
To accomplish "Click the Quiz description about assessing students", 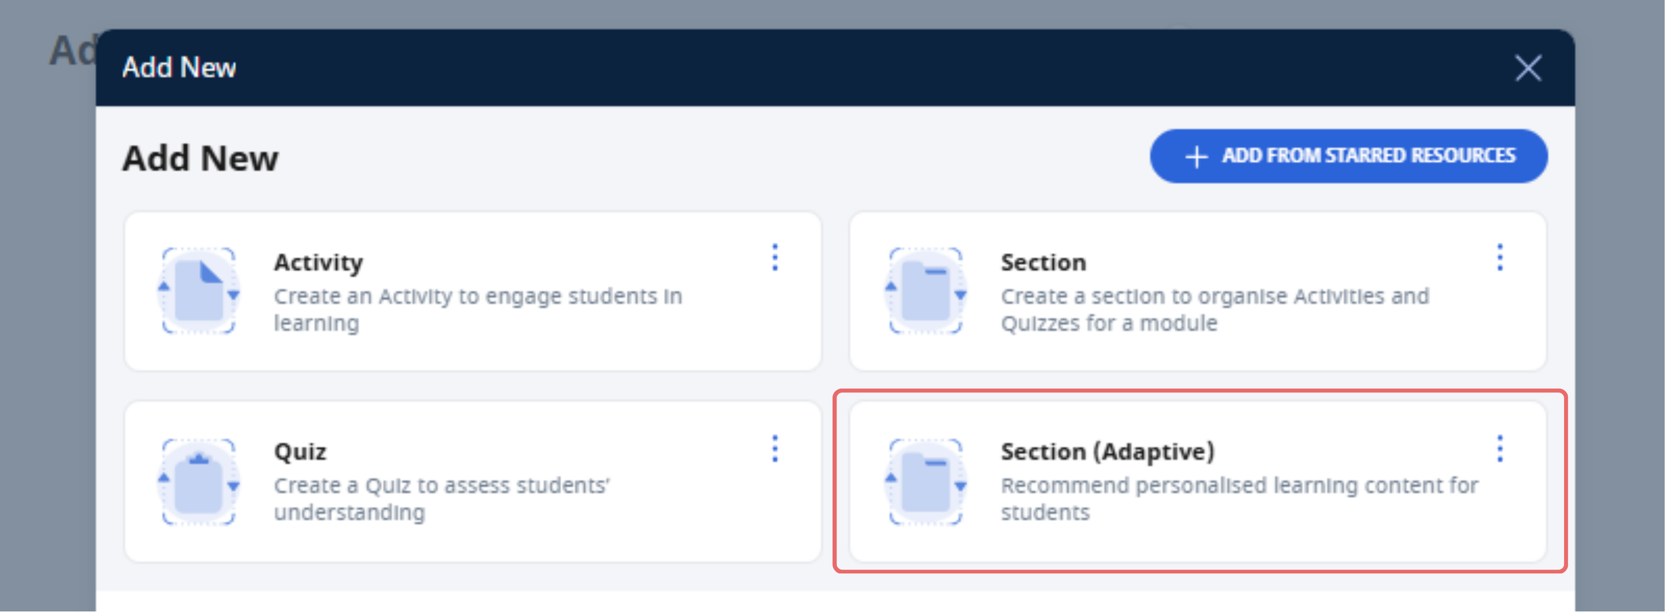I will pos(442,499).
